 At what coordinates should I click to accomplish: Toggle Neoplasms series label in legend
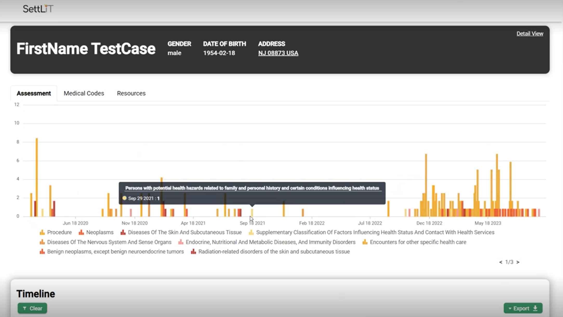click(100, 232)
